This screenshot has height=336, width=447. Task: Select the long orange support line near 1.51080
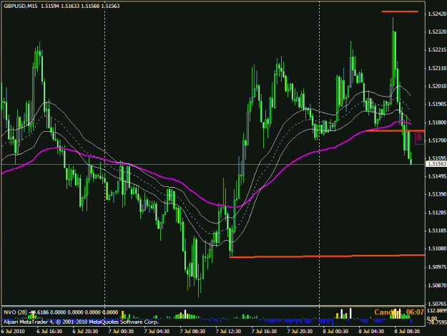pyautogui.click(x=327, y=256)
